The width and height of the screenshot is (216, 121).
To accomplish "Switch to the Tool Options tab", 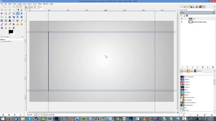I will 5,37.
